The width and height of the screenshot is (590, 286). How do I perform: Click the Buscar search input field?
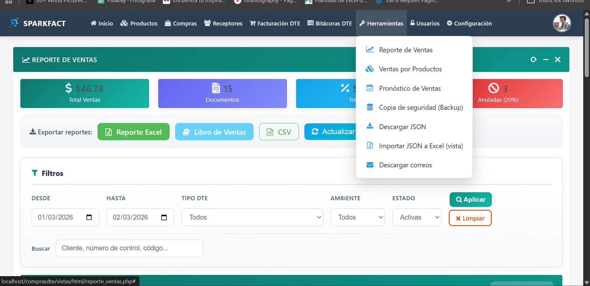[129, 248]
